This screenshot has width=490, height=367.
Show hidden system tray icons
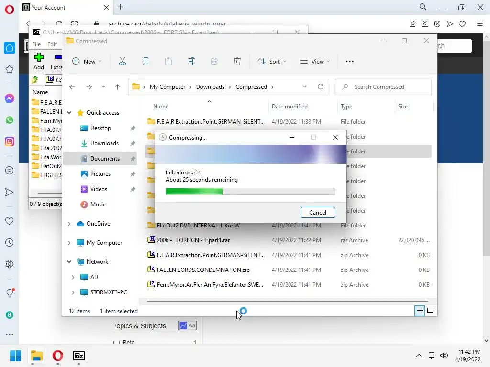click(x=419, y=356)
